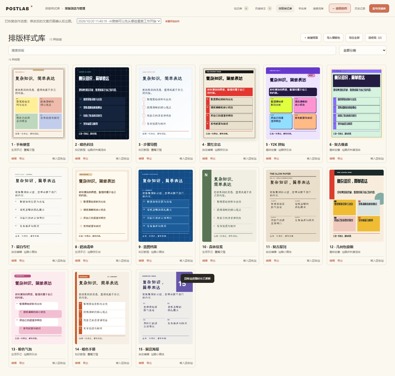Image resolution: width=395 pixels, height=376 pixels.
Task: Open the 手帐便签 layout thumbnail
Action: coord(38,103)
